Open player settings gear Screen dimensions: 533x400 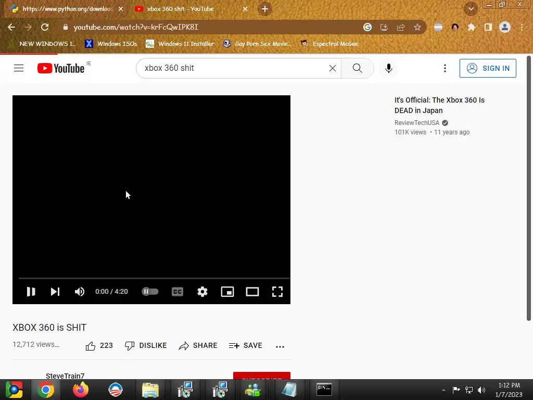[202, 292]
